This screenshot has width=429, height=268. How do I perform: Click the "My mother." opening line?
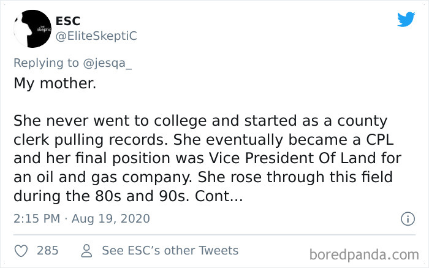tap(55, 83)
